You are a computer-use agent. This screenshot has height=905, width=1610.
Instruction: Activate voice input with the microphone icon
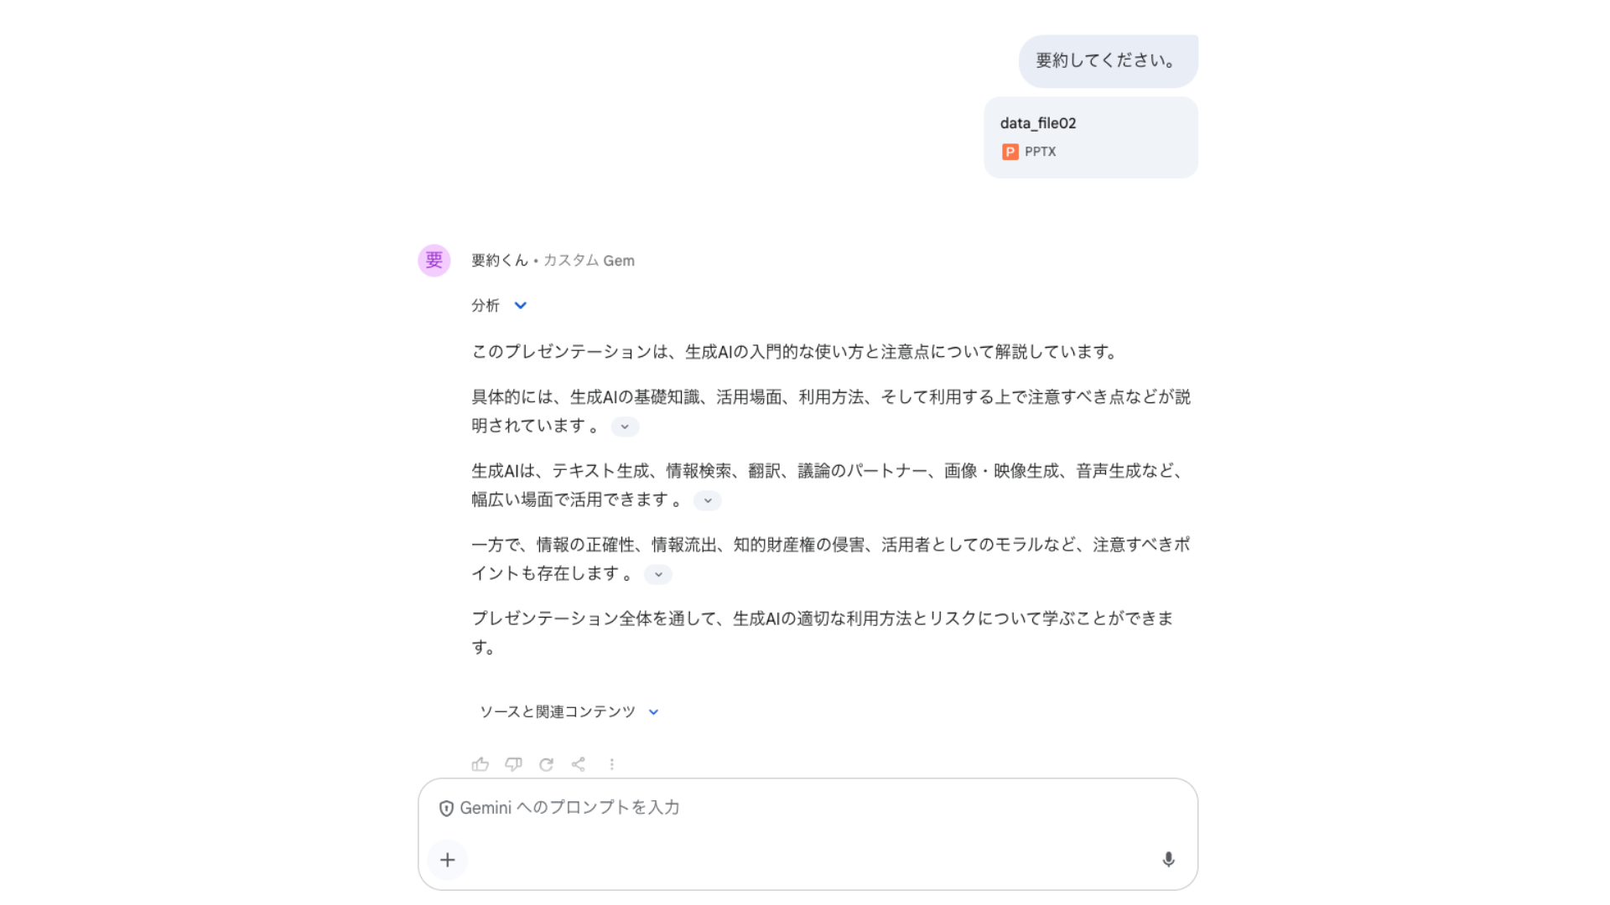click(1168, 860)
